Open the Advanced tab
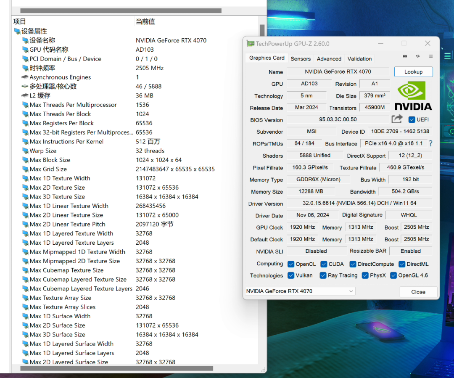Viewport: 454px width, 378px height. point(329,58)
